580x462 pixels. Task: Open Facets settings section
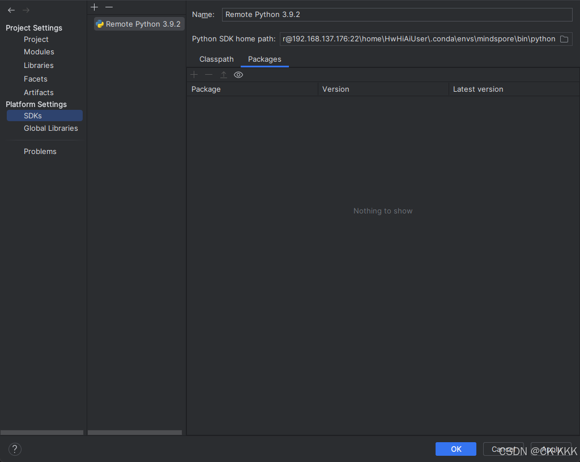pyautogui.click(x=36, y=79)
